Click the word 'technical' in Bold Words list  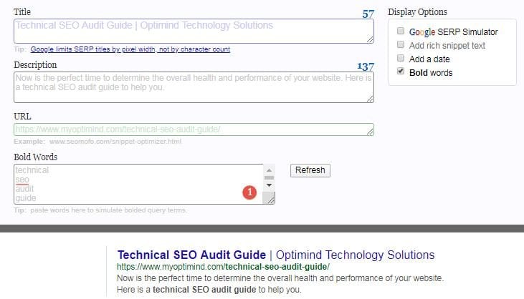click(x=32, y=170)
